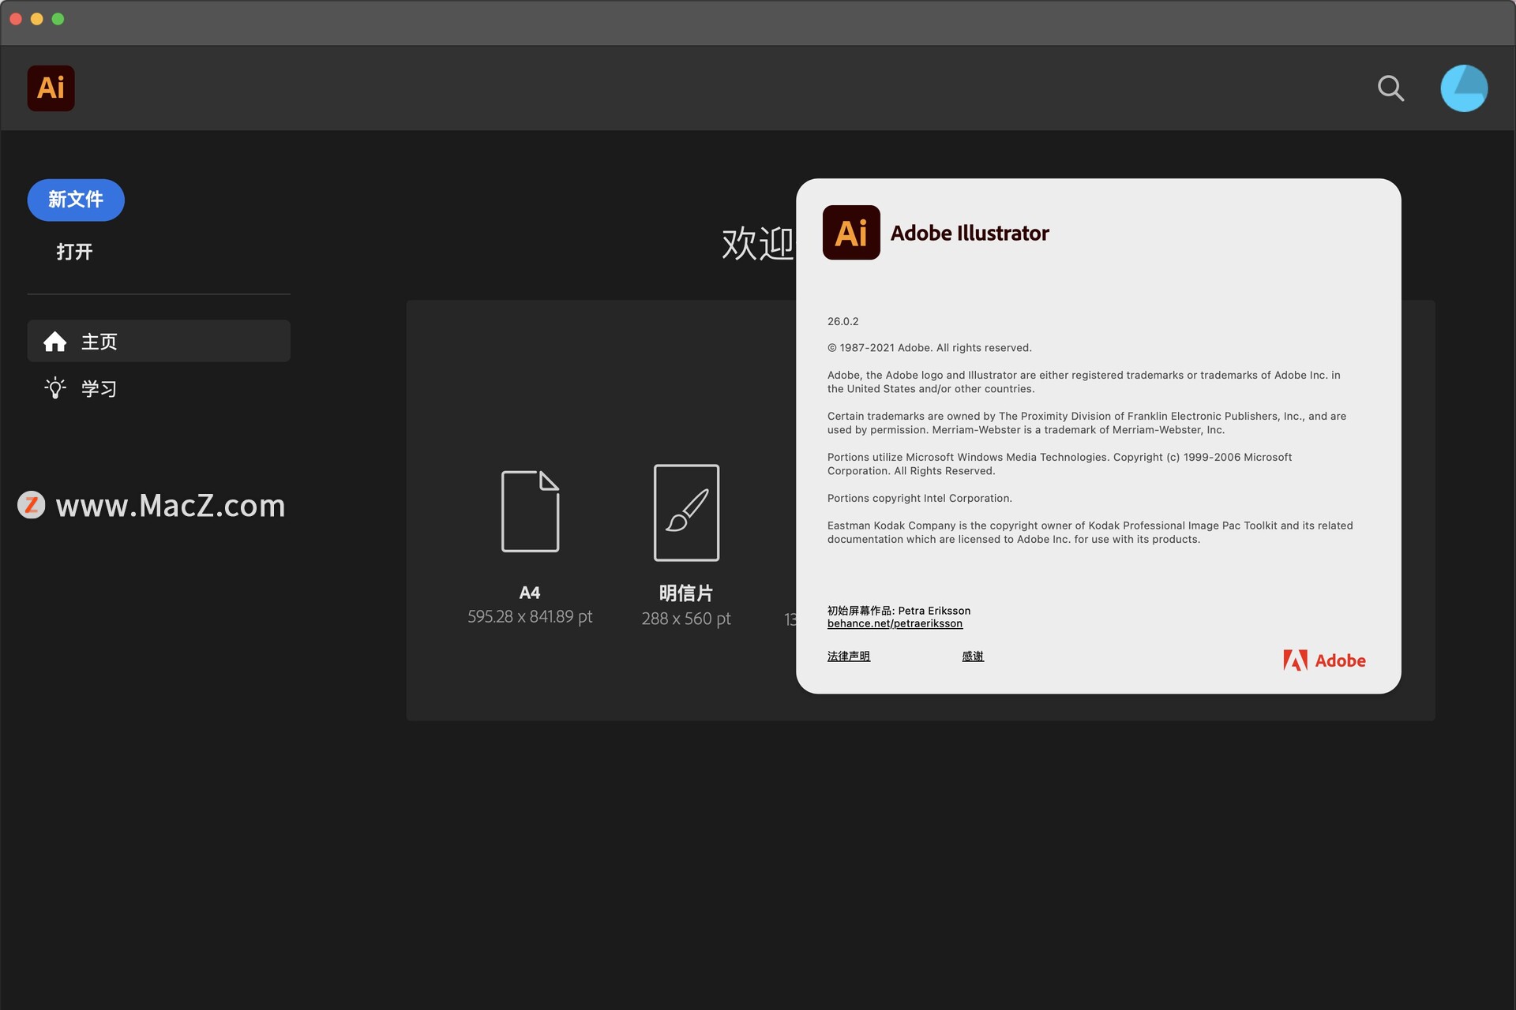Click the Illustrator Ai logo in header
1516x1010 pixels.
pyautogui.click(x=51, y=88)
